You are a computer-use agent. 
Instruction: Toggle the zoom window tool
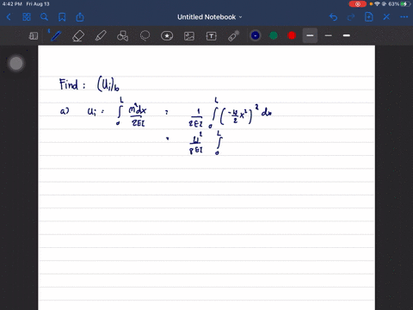(34, 36)
